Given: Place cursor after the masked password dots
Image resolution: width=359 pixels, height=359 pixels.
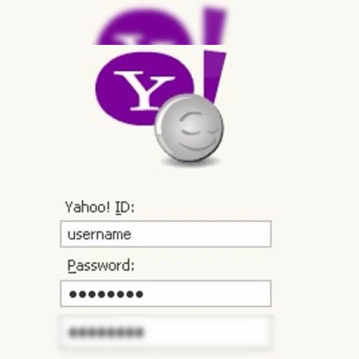Looking at the screenshot, I should click(x=144, y=294).
